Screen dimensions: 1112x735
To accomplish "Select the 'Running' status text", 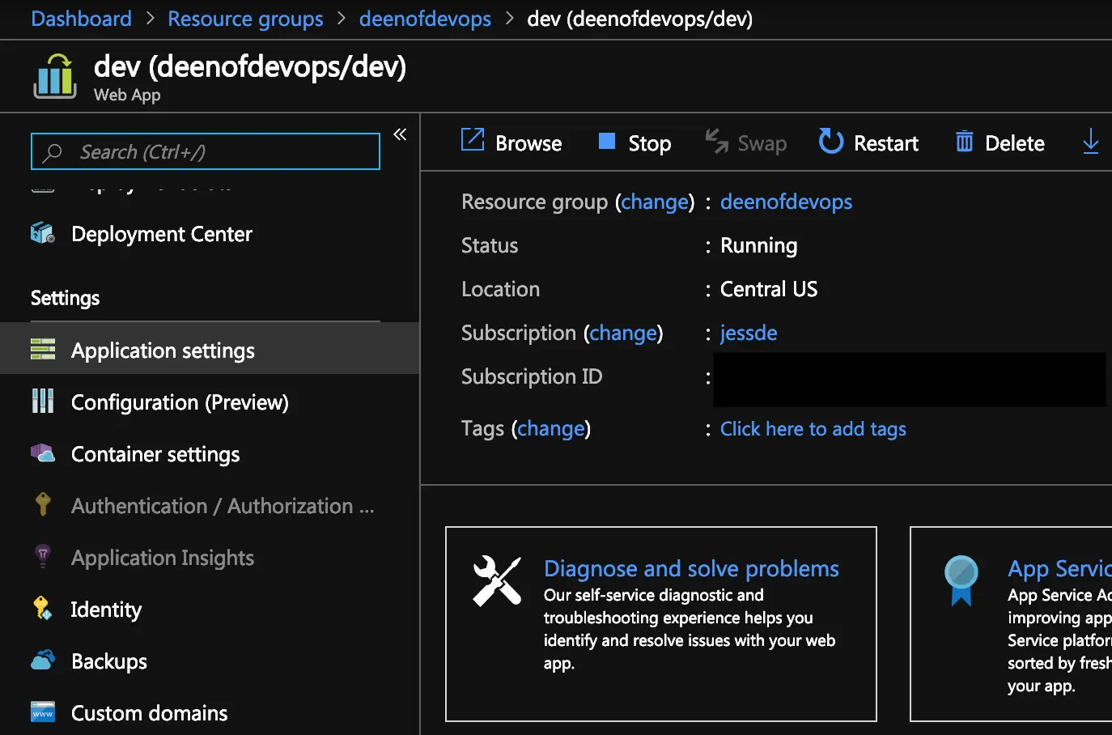I will [758, 245].
